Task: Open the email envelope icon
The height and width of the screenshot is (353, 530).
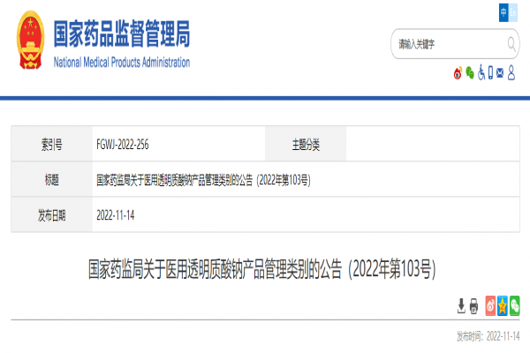Action: (500, 73)
